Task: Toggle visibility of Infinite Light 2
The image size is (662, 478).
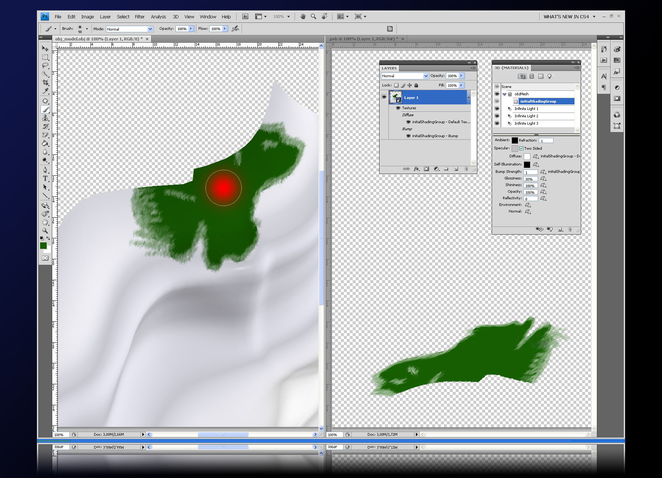Action: coord(497,116)
